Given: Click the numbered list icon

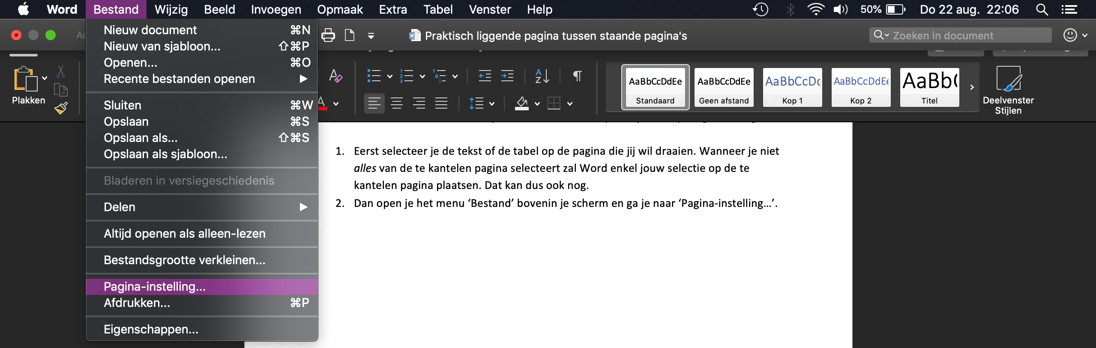Looking at the screenshot, I should [406, 76].
